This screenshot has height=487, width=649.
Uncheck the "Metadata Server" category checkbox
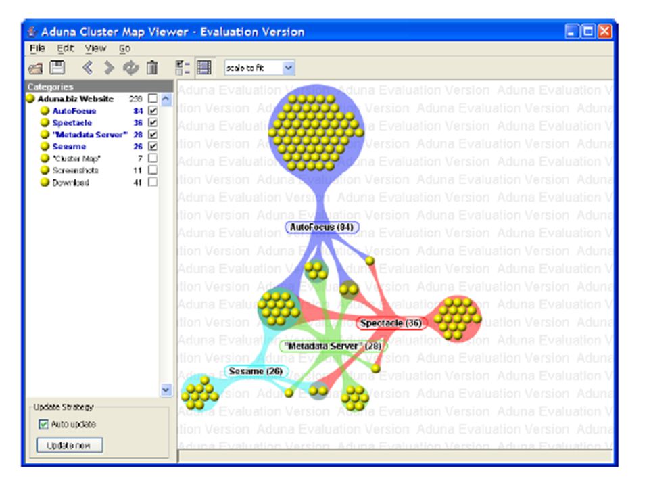(x=153, y=135)
